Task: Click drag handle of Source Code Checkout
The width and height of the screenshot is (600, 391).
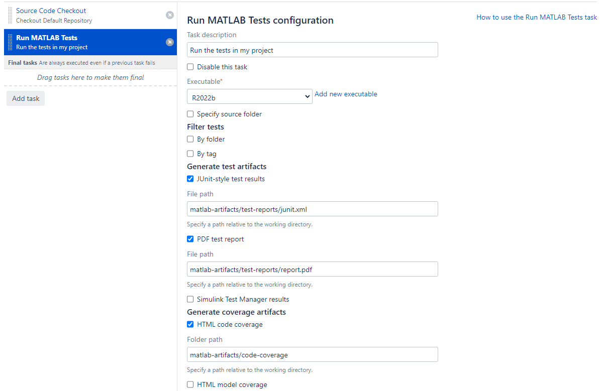Action: point(11,15)
